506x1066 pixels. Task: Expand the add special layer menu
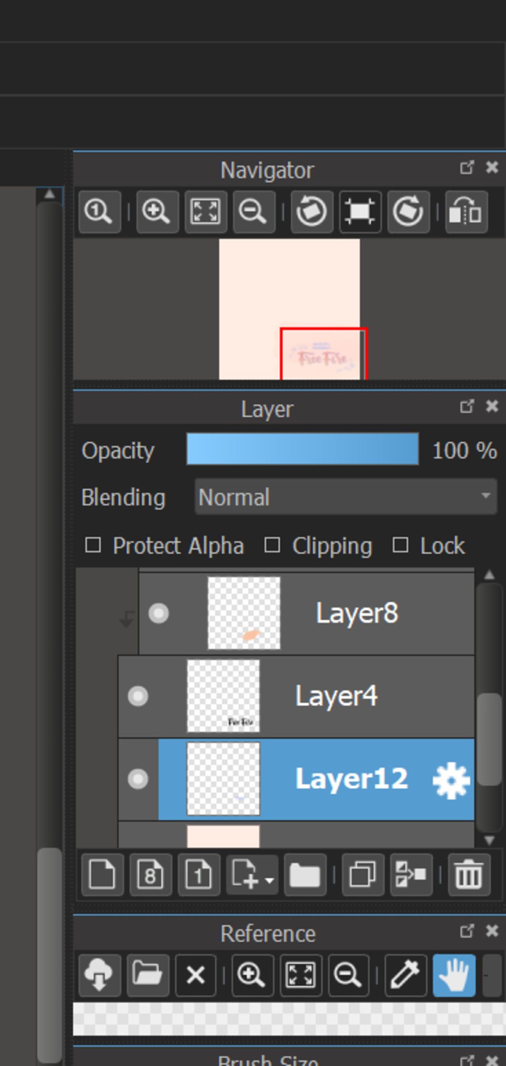coord(252,874)
